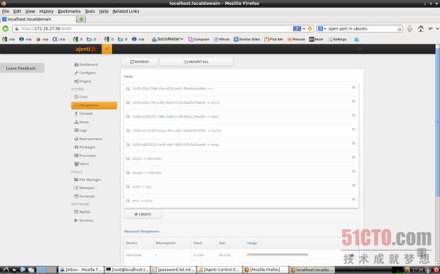Viewport: 440px width, 274px height.
Task: Open the History menu
Action: tap(46, 11)
